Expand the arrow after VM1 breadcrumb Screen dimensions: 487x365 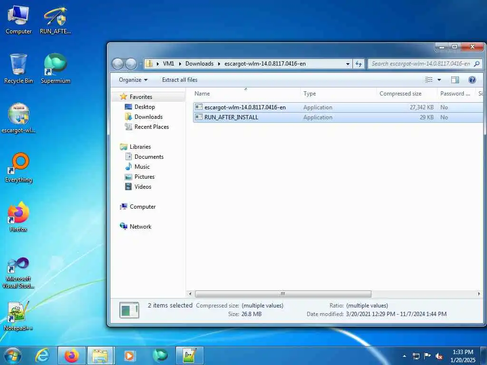pos(180,64)
